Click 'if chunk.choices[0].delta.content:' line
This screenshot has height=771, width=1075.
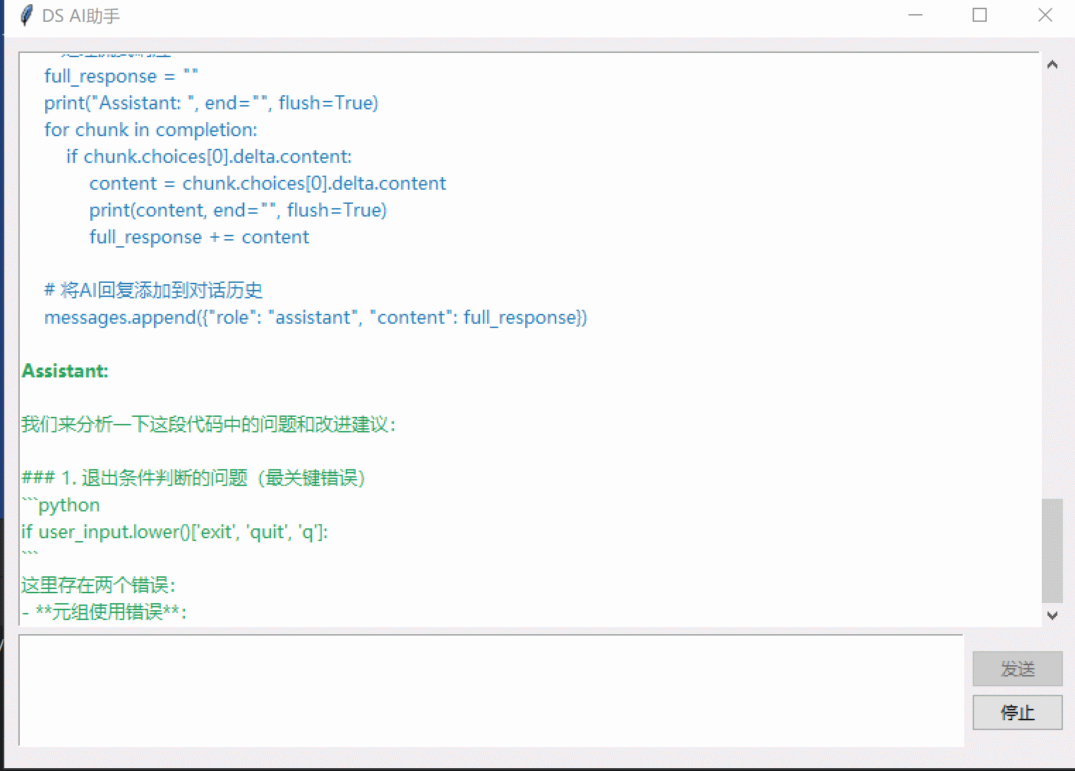click(209, 157)
